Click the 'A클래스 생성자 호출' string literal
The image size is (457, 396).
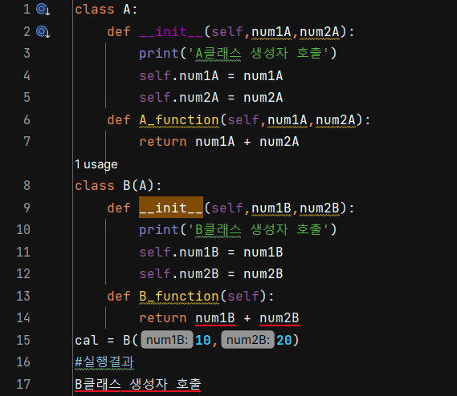(259, 53)
